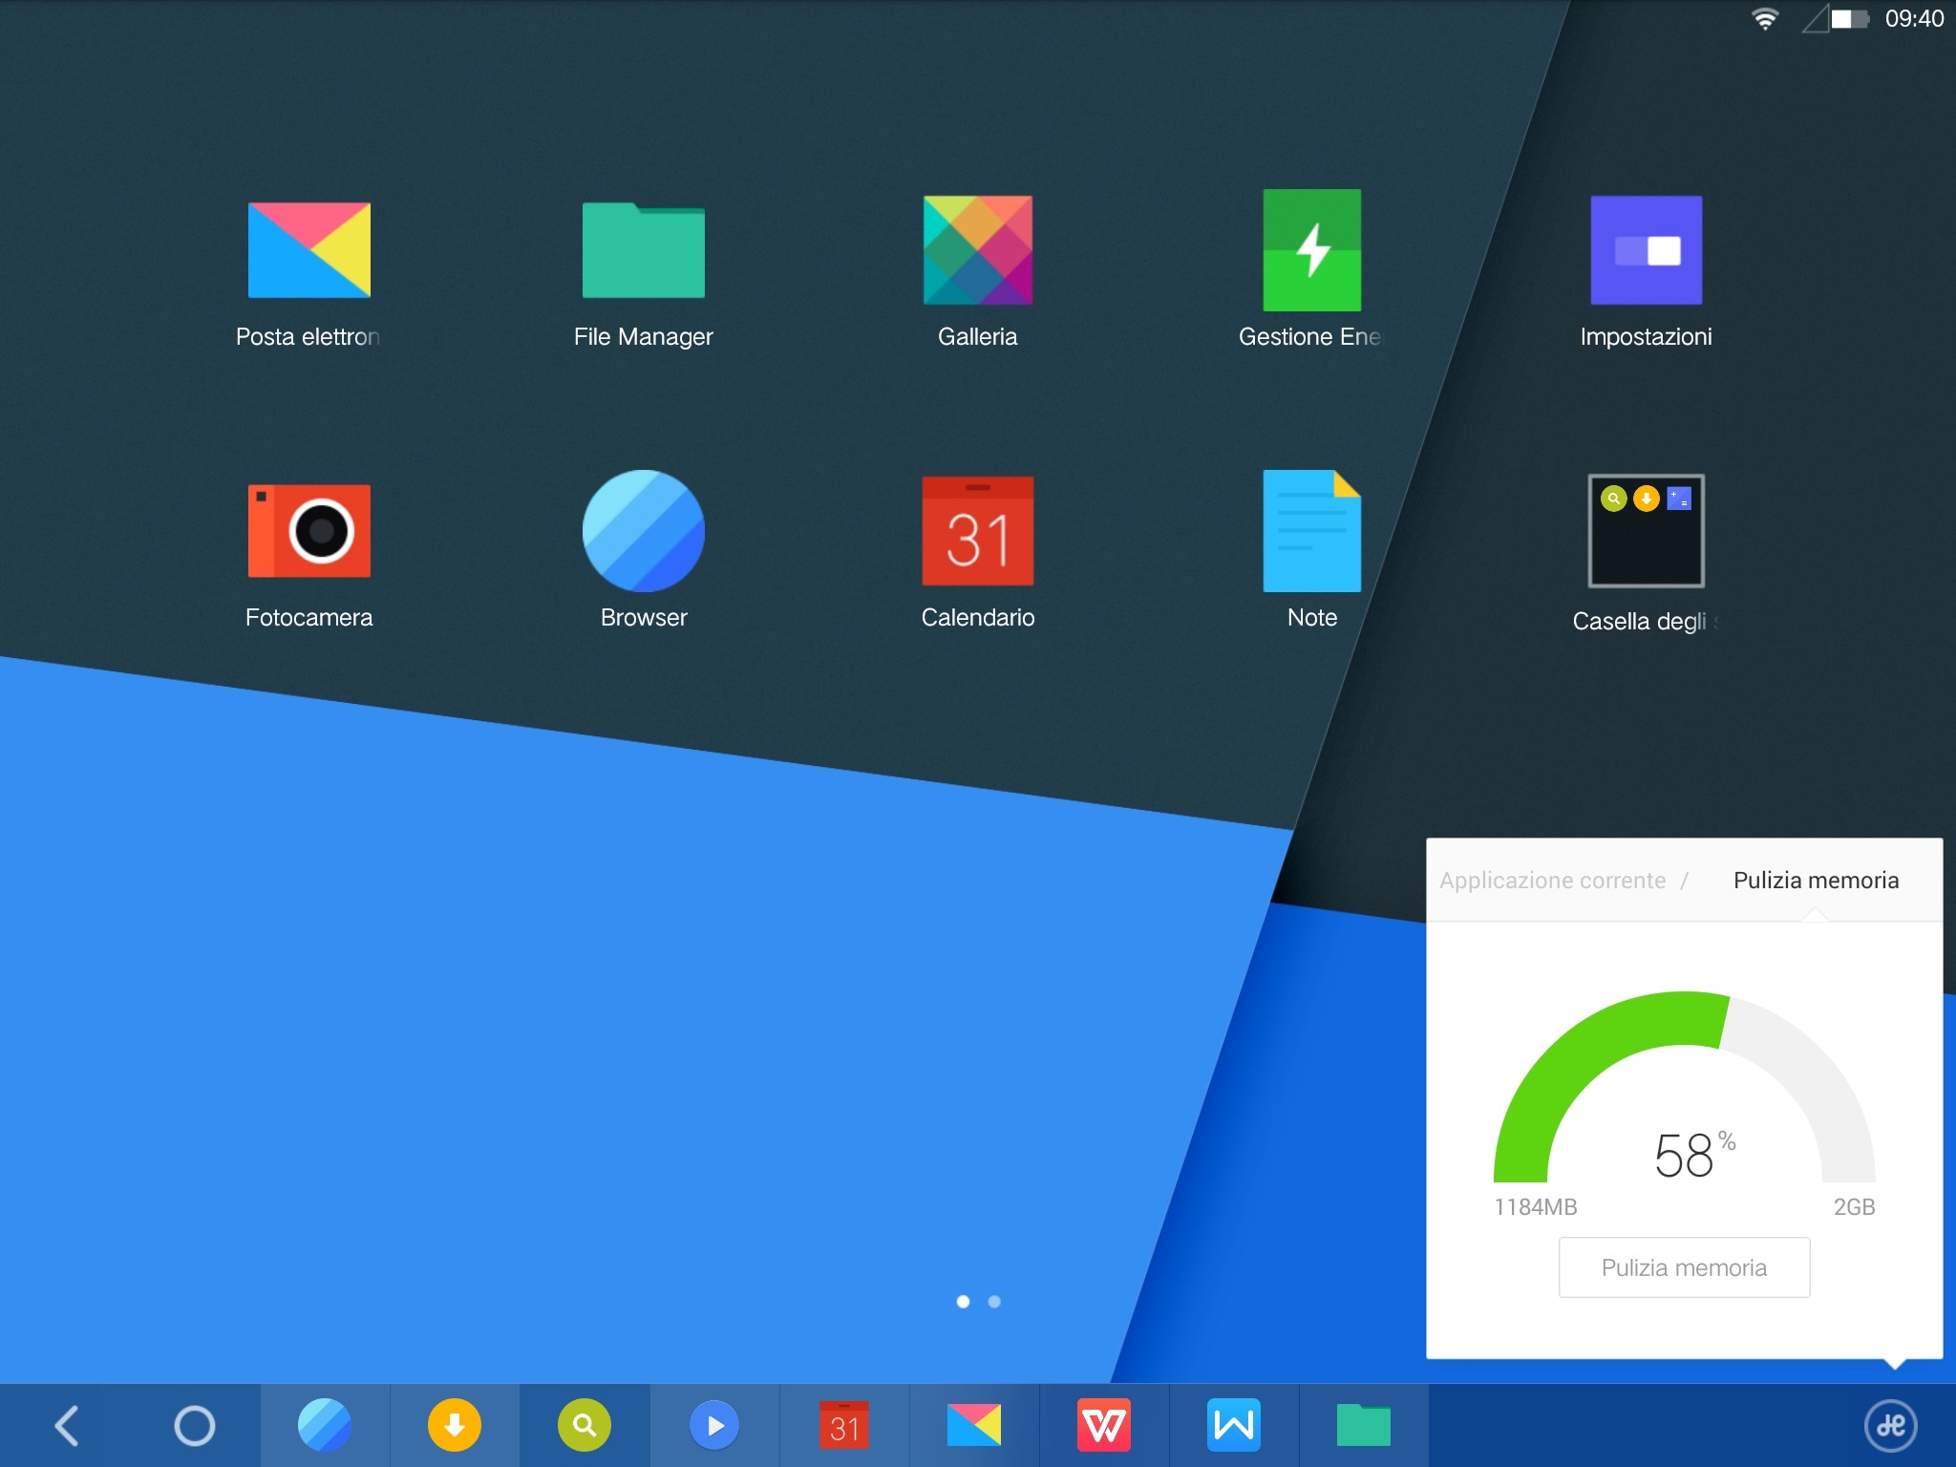Expand the Casella degli strumenti folder

pos(1646,531)
